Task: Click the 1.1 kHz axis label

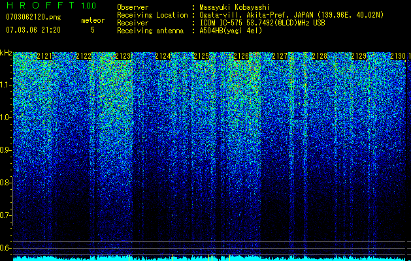Action: tap(5, 85)
